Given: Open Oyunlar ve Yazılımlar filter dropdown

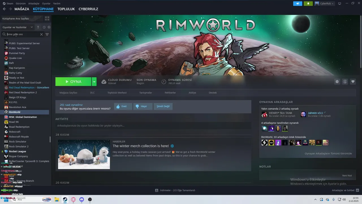Looking at the screenshot, I should [18, 27].
